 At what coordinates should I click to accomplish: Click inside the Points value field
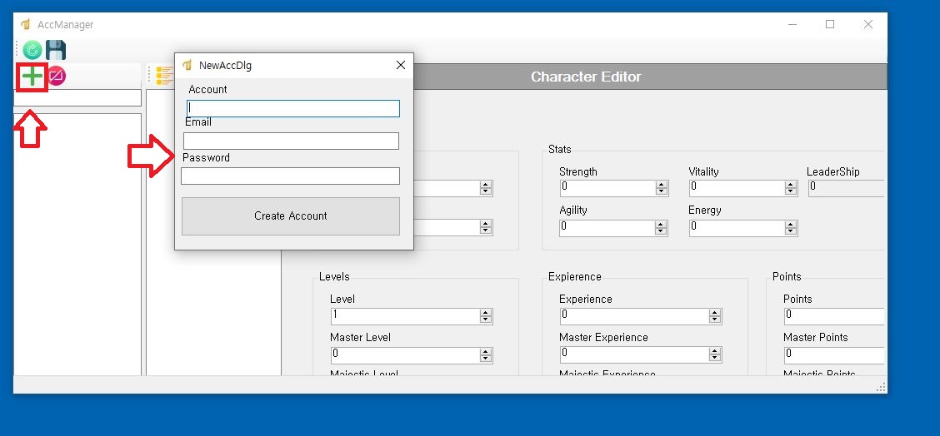click(x=833, y=316)
